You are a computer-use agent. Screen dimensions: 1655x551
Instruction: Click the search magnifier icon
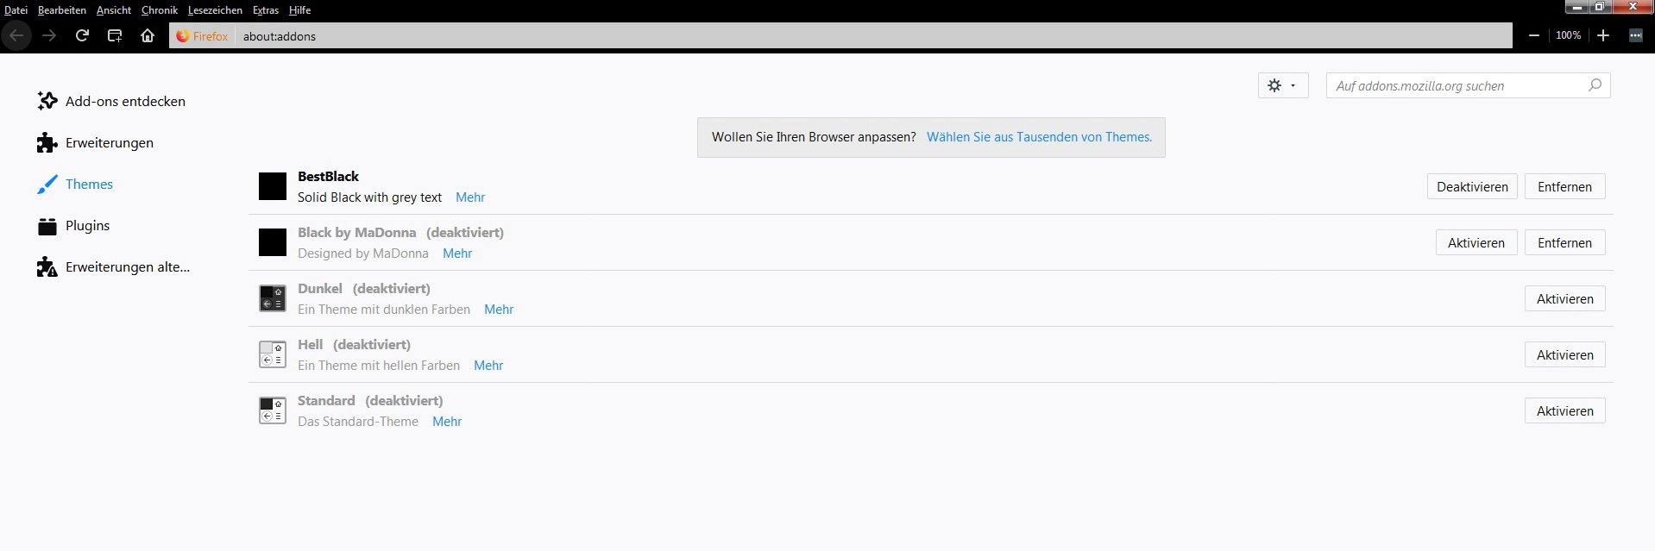(1595, 85)
